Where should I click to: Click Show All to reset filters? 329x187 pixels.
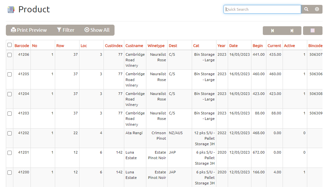coord(97,30)
